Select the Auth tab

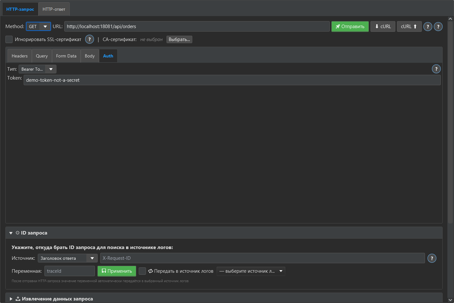(108, 56)
